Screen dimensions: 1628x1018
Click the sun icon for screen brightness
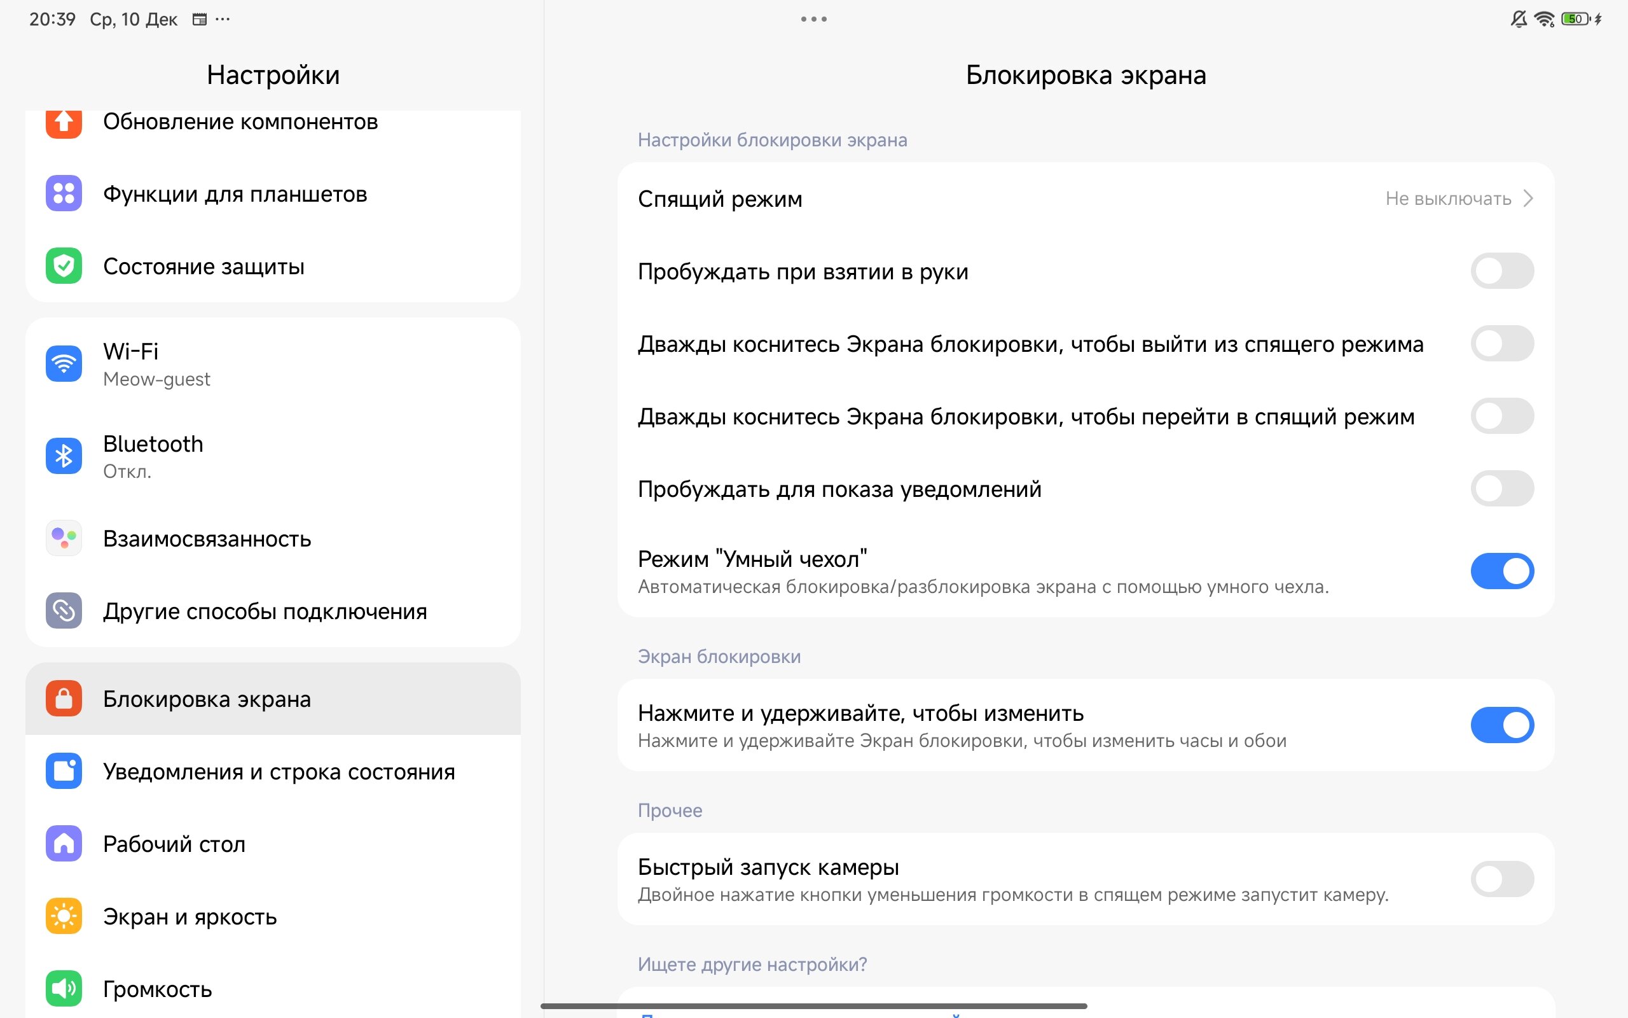(x=64, y=916)
